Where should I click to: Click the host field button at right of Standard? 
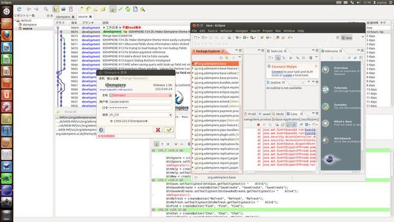(x=170, y=95)
